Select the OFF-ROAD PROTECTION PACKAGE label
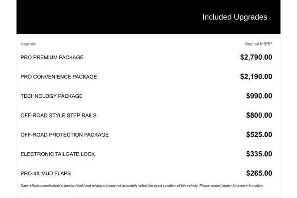The image size is (297, 198). 65,135
